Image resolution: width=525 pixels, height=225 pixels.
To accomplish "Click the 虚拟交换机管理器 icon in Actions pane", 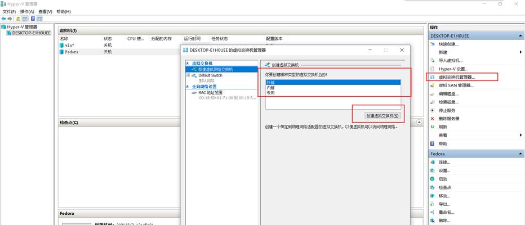I will (x=432, y=77).
